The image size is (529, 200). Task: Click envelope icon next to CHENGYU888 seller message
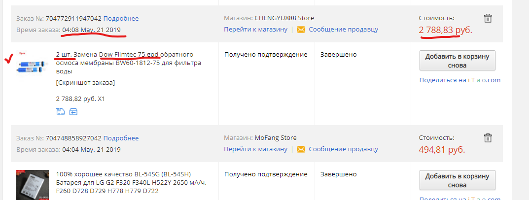click(x=301, y=30)
